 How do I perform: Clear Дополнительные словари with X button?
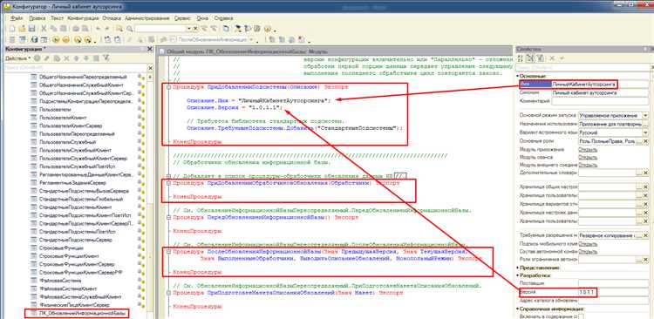click(x=646, y=173)
